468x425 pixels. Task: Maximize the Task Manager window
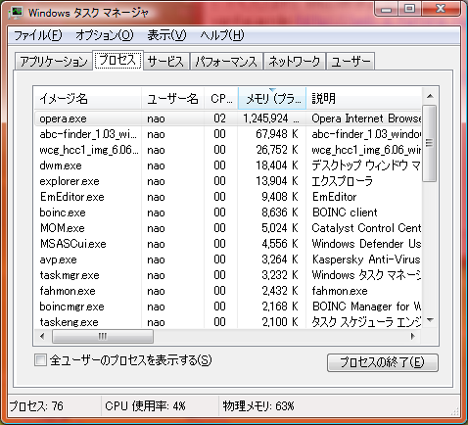click(x=410, y=9)
